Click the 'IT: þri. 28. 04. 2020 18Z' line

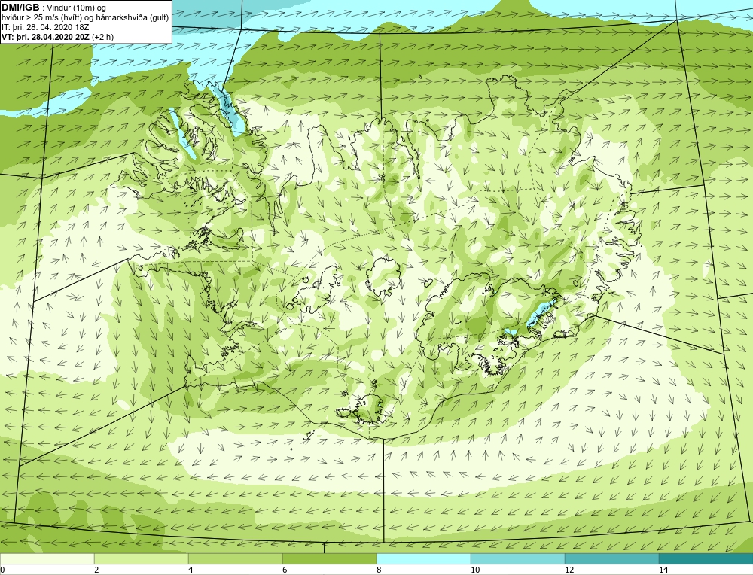[45, 27]
